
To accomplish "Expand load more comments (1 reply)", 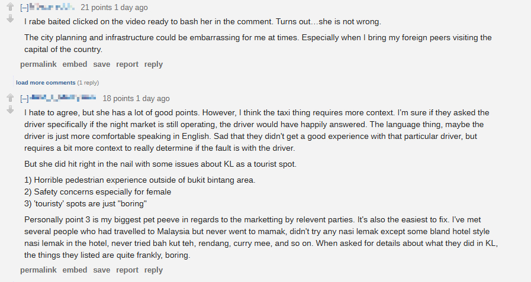I will (x=46, y=82).
